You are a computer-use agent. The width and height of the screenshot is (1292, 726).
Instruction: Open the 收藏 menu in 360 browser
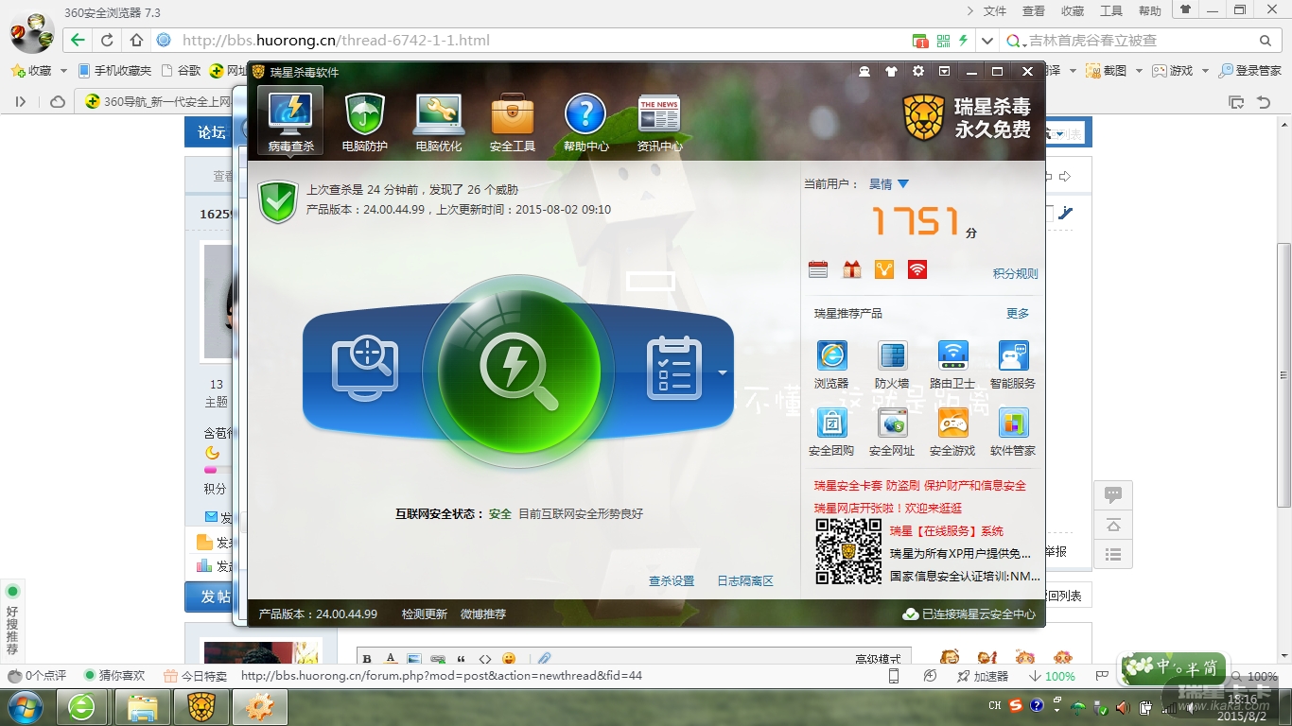coord(1073,11)
